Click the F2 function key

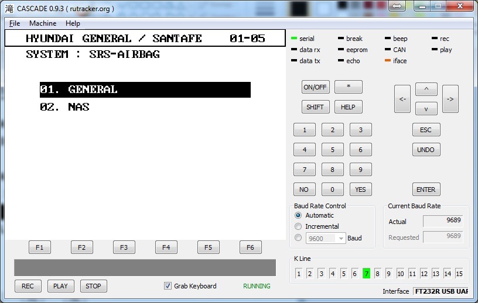point(81,247)
